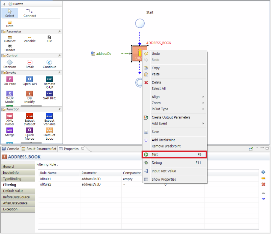Choose Create Output Parameters

(174, 117)
